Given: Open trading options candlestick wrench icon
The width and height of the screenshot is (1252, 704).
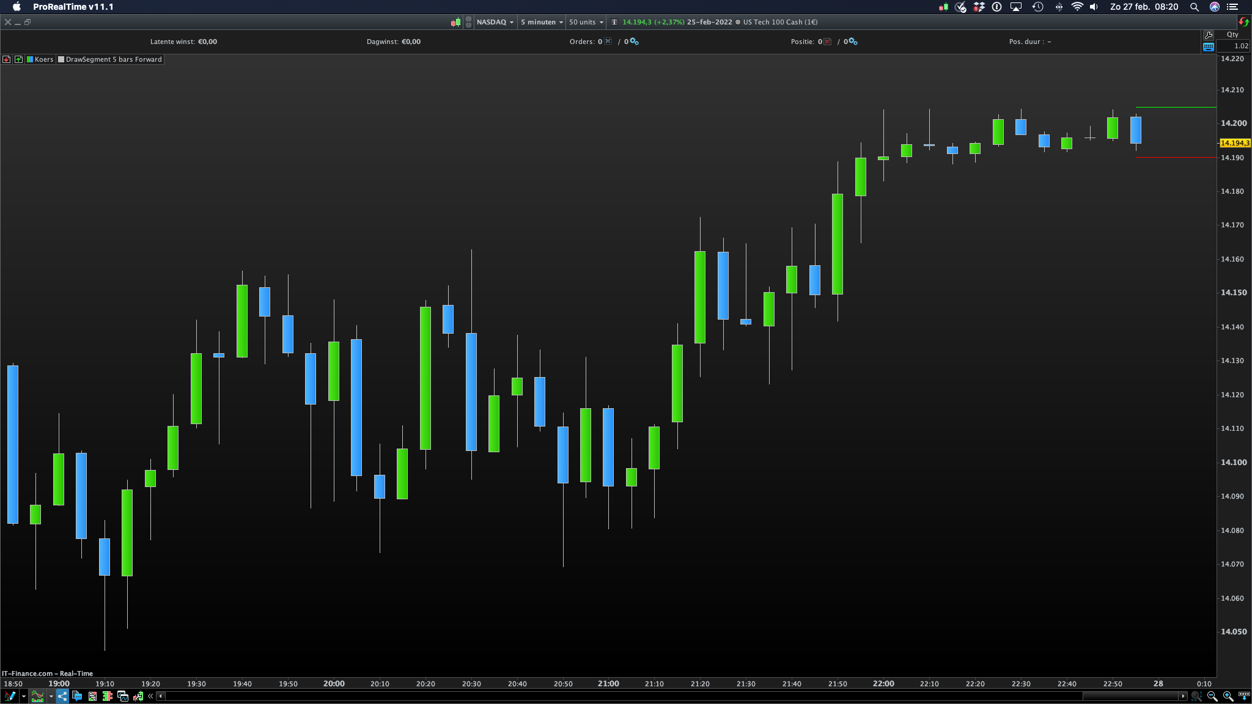Looking at the screenshot, I should [x=138, y=696].
